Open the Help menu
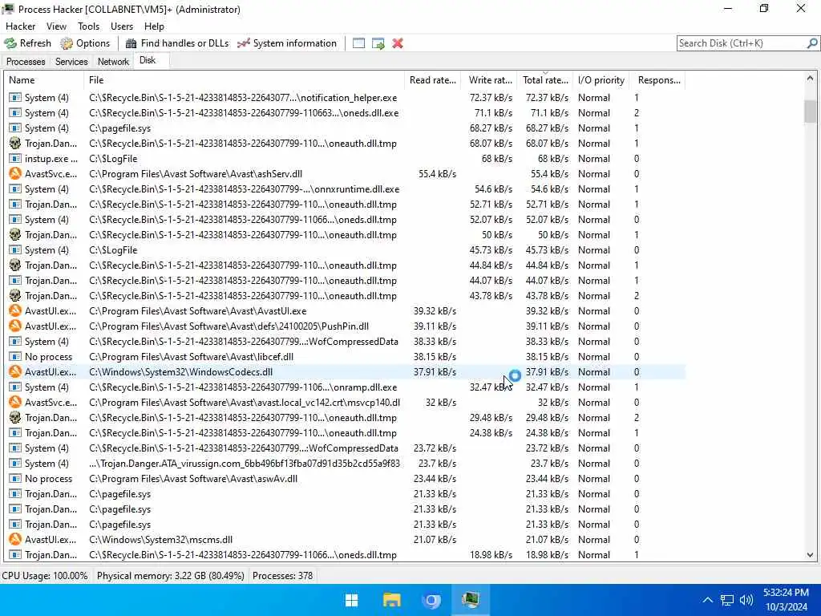821x616 pixels. pos(154,26)
